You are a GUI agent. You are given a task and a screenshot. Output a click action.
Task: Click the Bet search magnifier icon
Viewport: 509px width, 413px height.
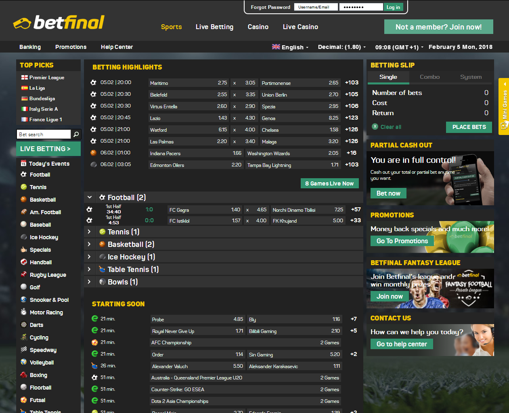point(76,134)
